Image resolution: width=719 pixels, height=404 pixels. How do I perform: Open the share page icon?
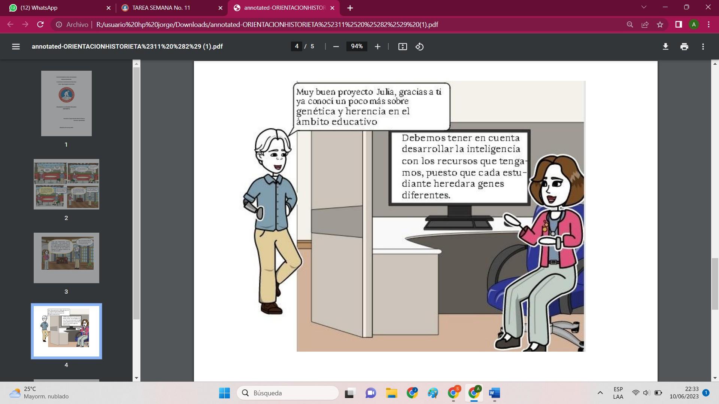tap(645, 25)
